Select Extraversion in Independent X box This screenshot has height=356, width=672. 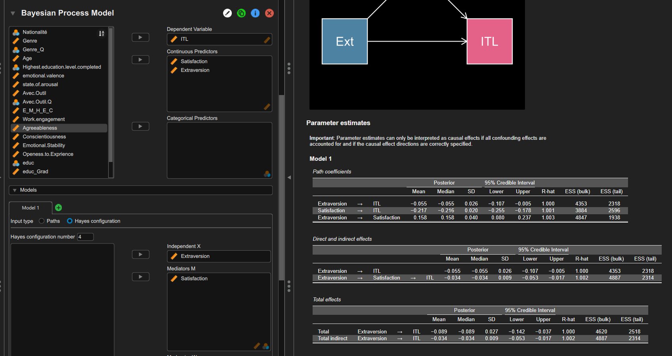(x=219, y=256)
